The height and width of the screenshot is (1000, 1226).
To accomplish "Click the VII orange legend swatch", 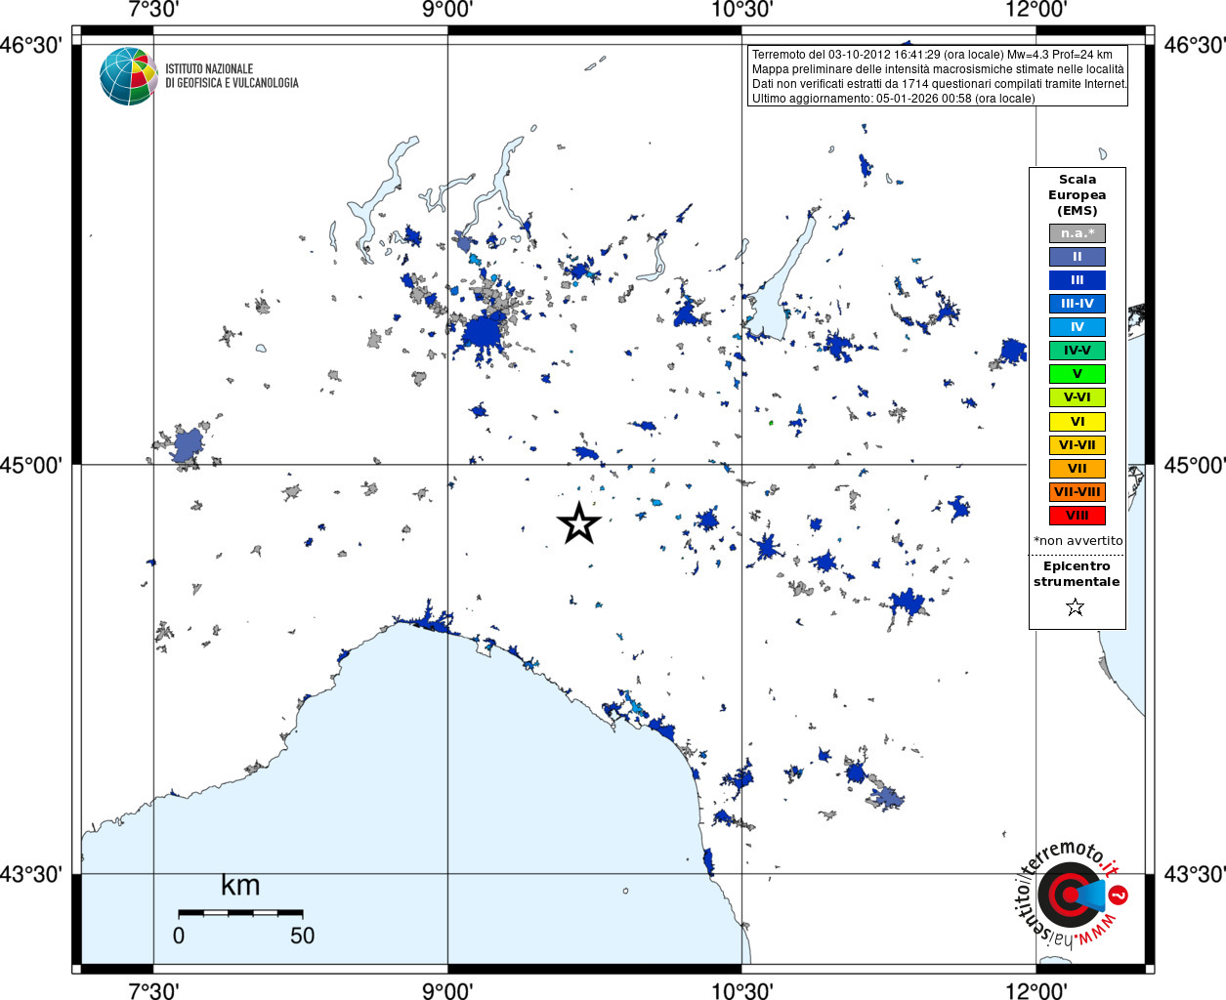I will [x=1078, y=469].
